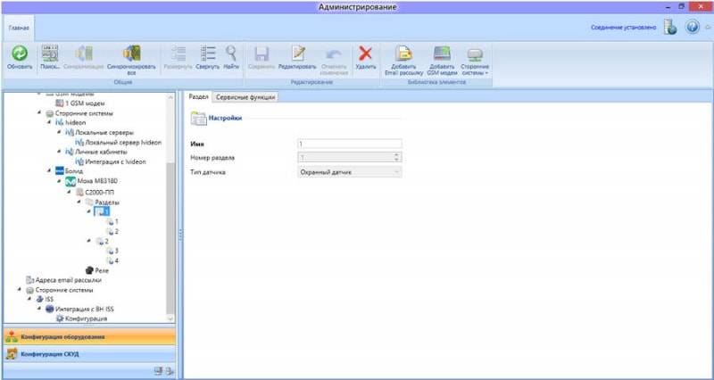This screenshot has height=380, width=714.
Task: Click the Синхронизировать все icon
Action: pos(131,54)
